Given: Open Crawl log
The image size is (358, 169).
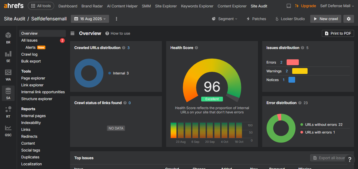Looking at the screenshot, I should pyautogui.click(x=29, y=54).
